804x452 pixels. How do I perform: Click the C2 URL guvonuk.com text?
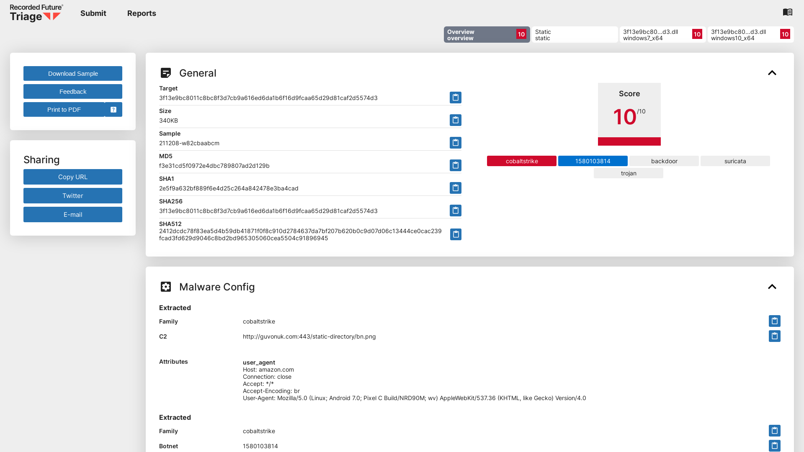[309, 336]
